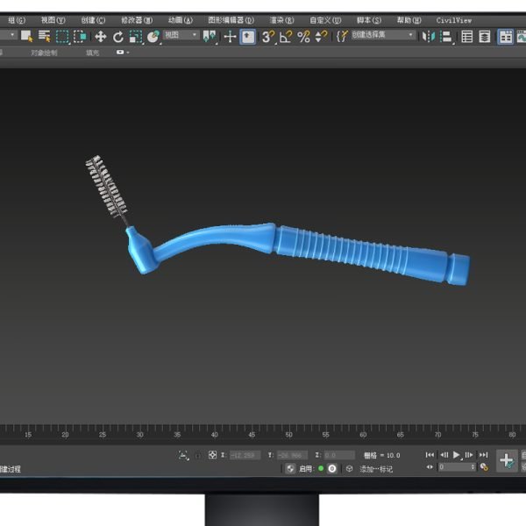Viewport: 526px width, 526px height.
Task: Open the Time Configuration icon
Action: [x=484, y=467]
